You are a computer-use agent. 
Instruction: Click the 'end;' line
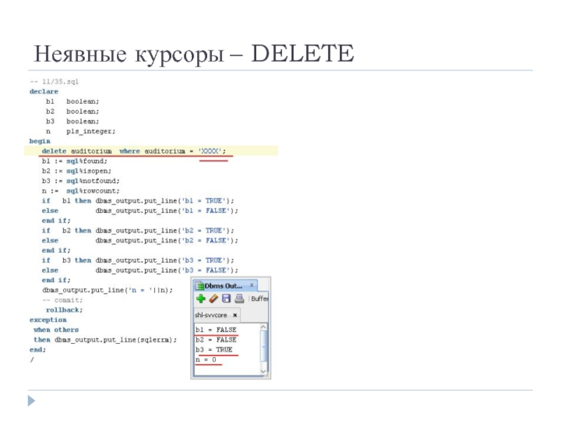(38, 349)
